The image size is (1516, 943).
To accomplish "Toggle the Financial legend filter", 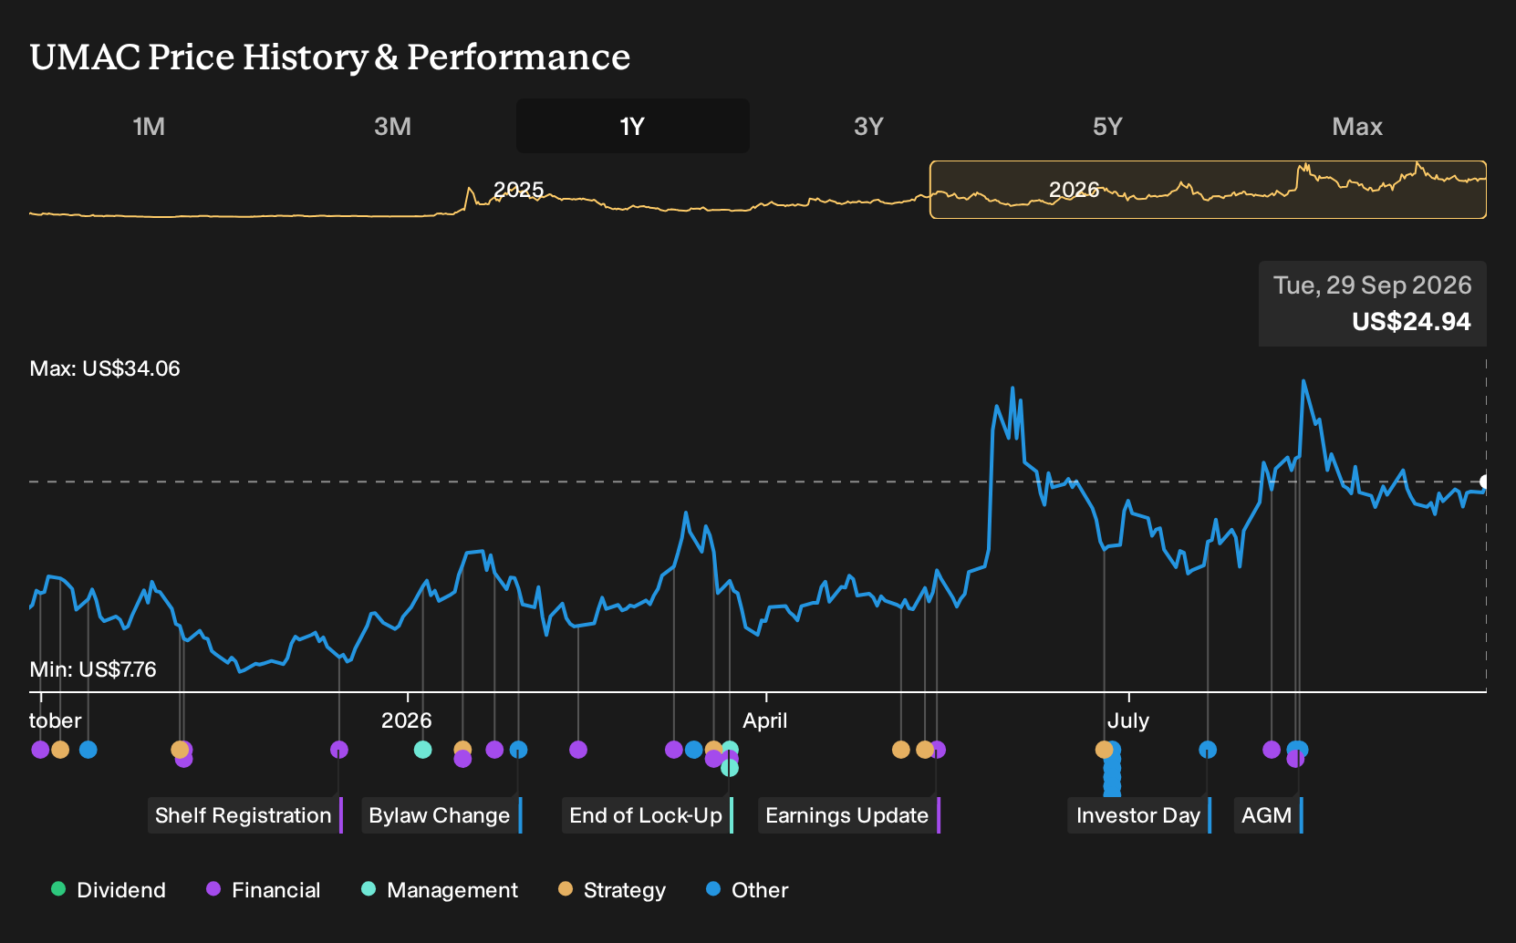I will click(x=264, y=890).
